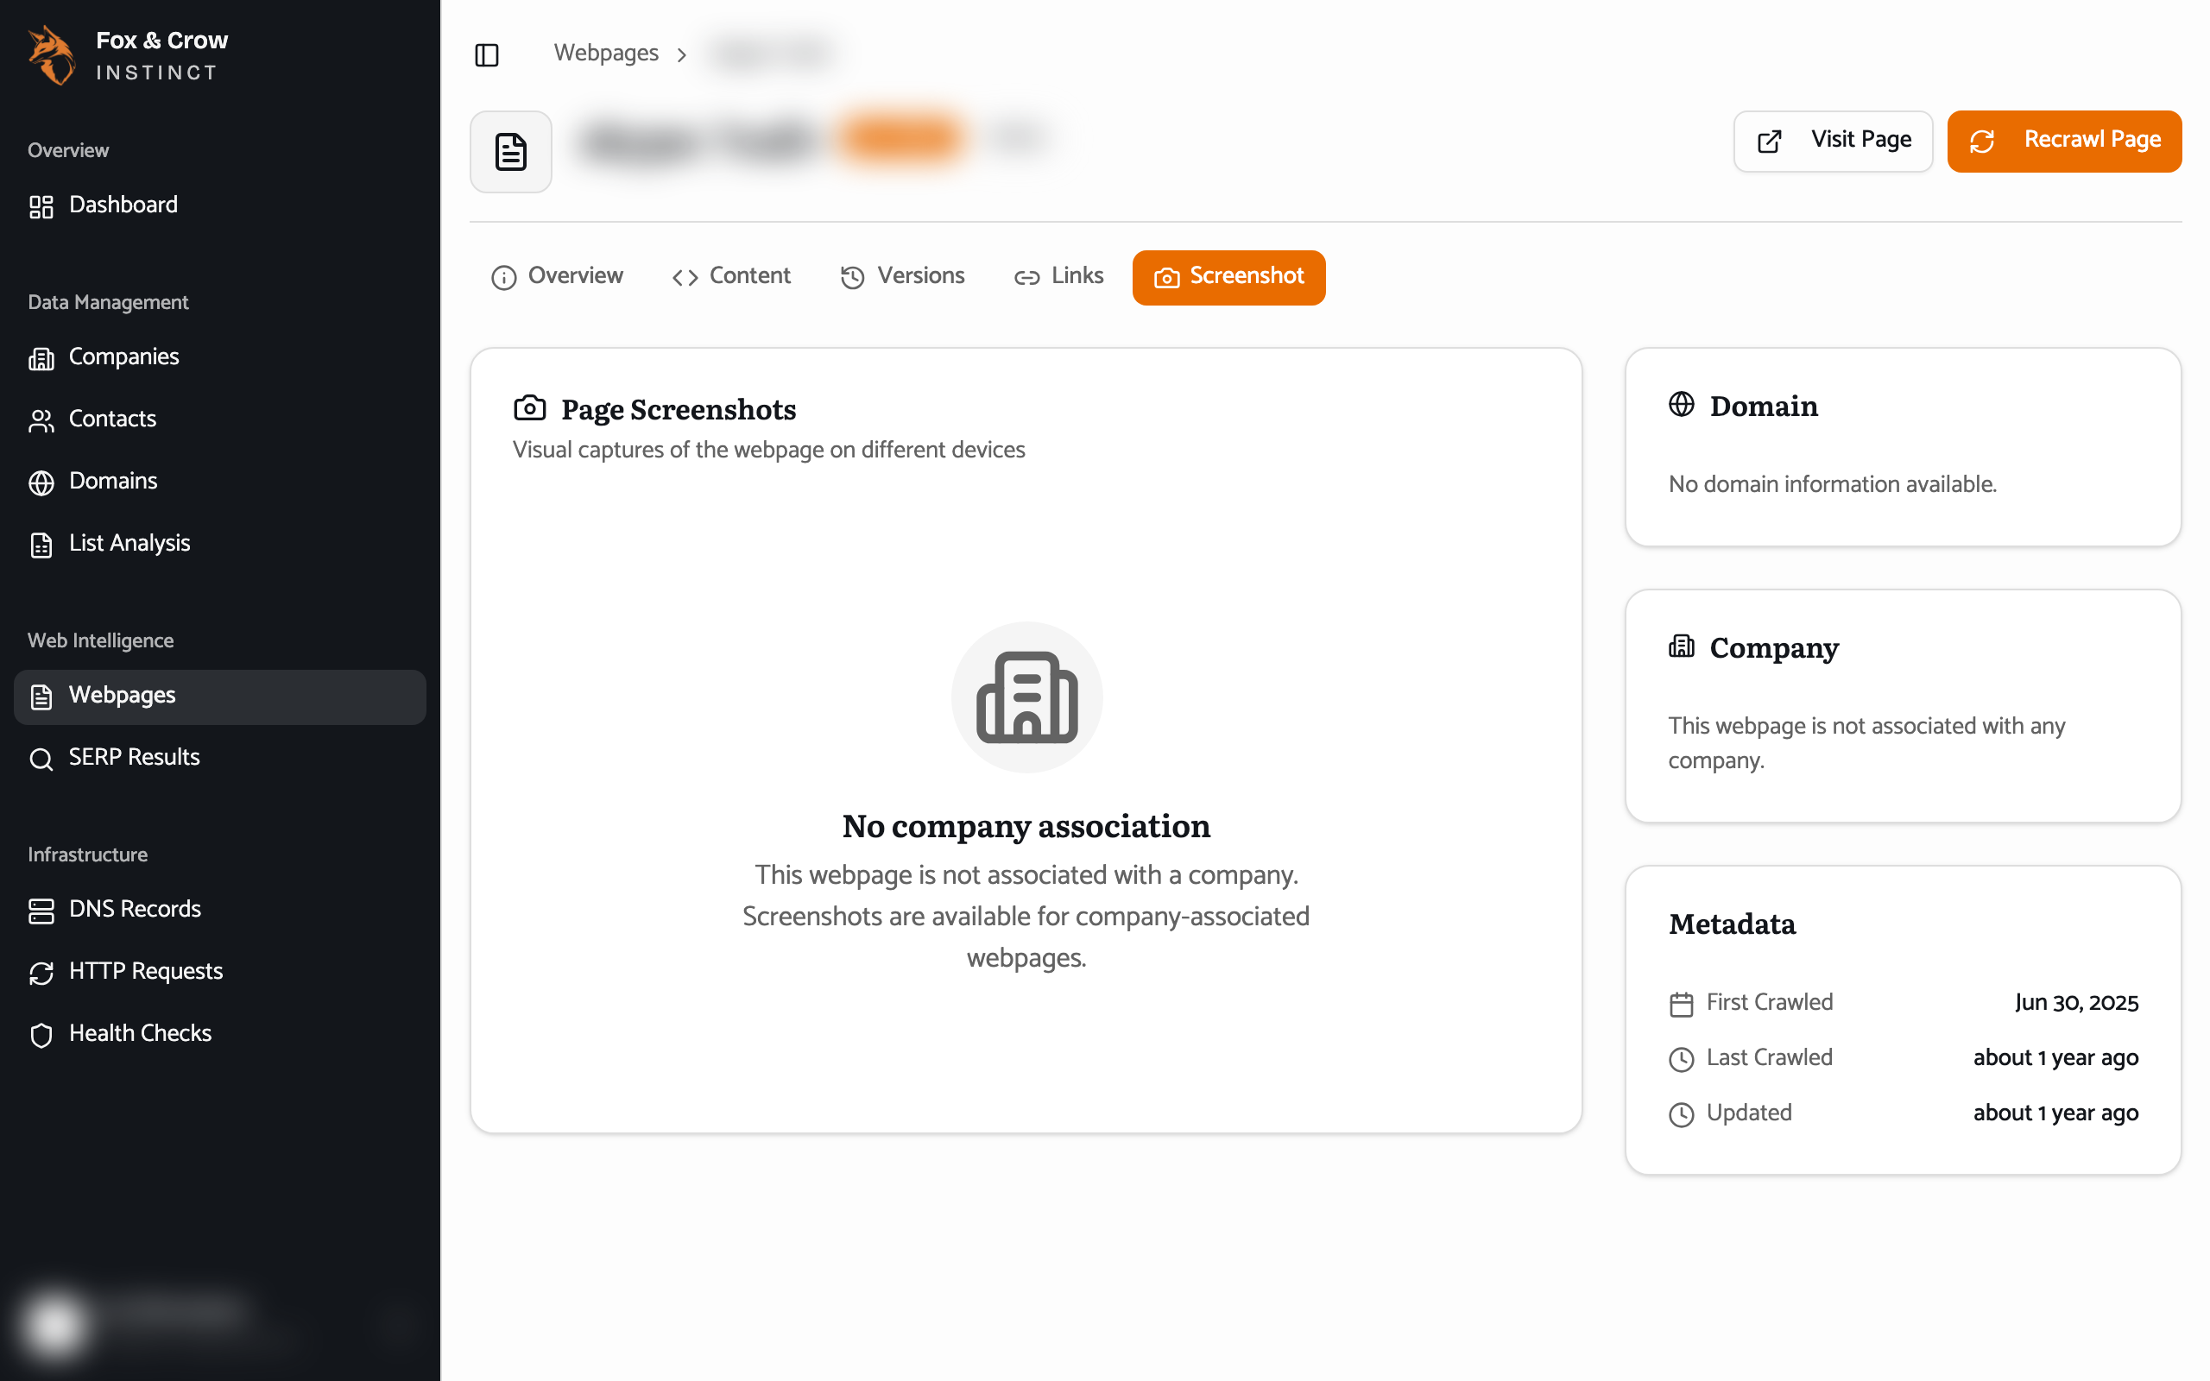Click the Recrawl Page button
Screen dimensions: 2210x1381
(x=2064, y=141)
